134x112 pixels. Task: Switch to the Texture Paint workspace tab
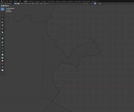point(51,1)
